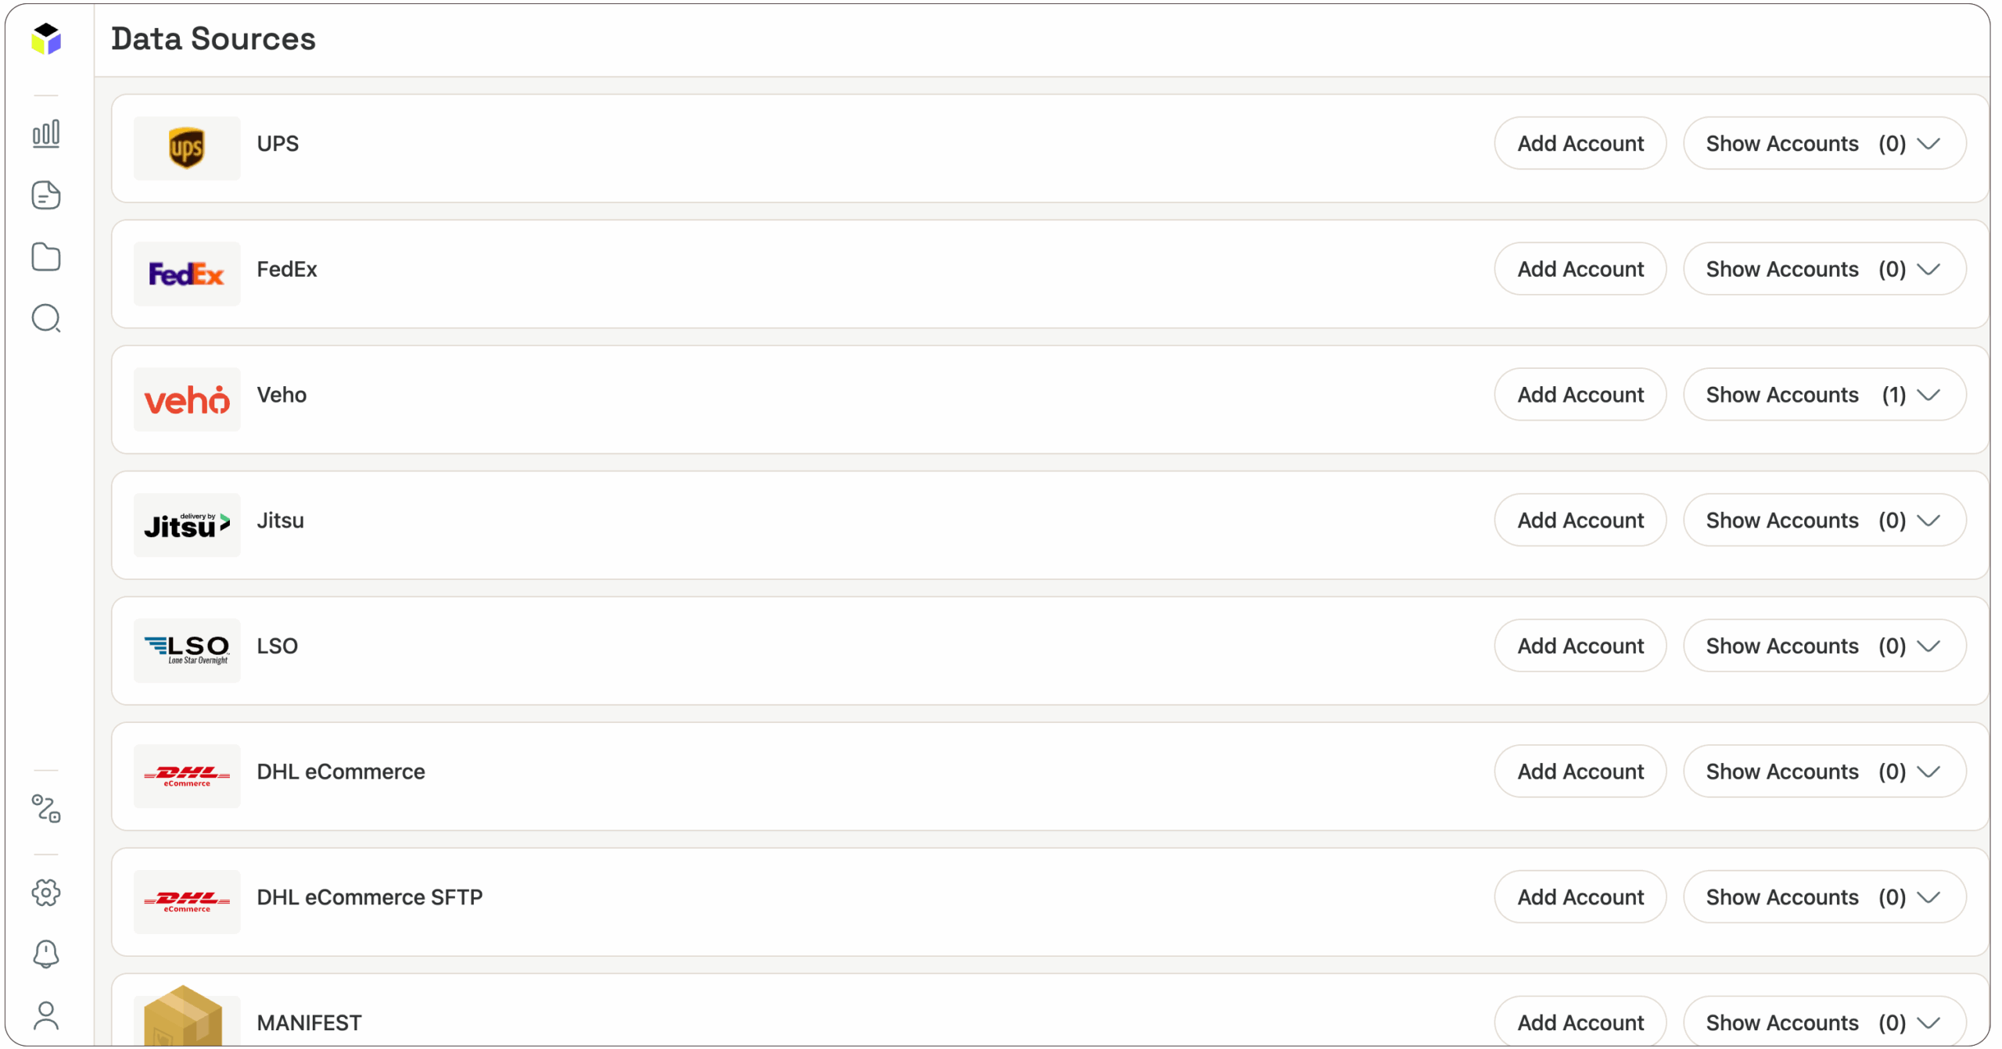This screenshot has width=2002, height=1049.
Task: Expand Show Accounts for LSO
Action: pyautogui.click(x=1824, y=646)
